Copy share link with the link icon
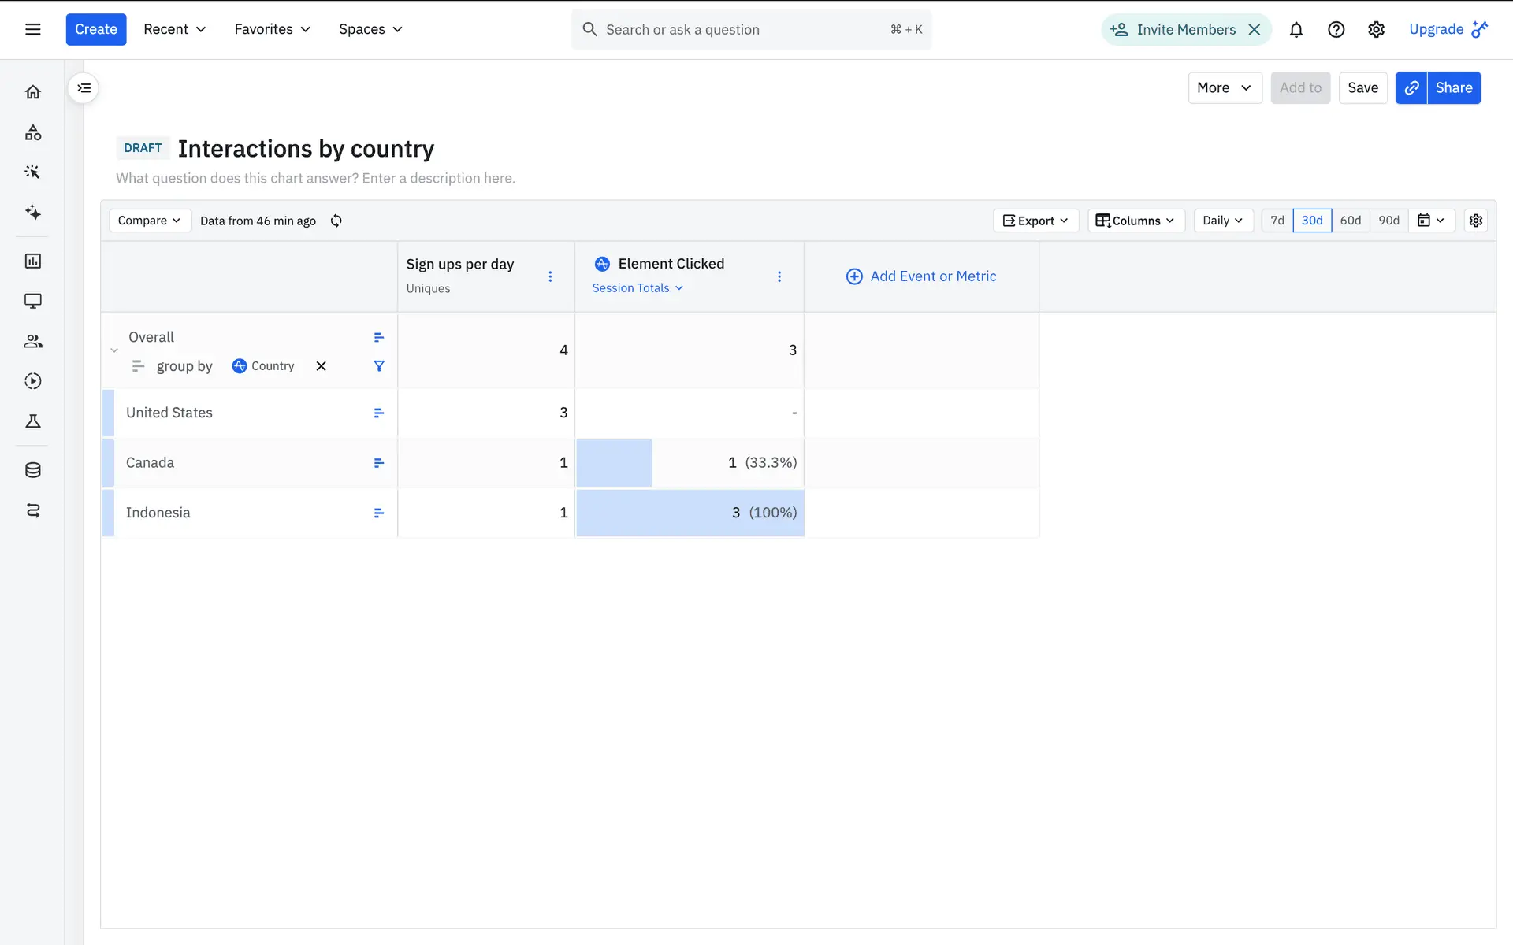Viewport: 1513px width, 945px height. click(x=1411, y=88)
